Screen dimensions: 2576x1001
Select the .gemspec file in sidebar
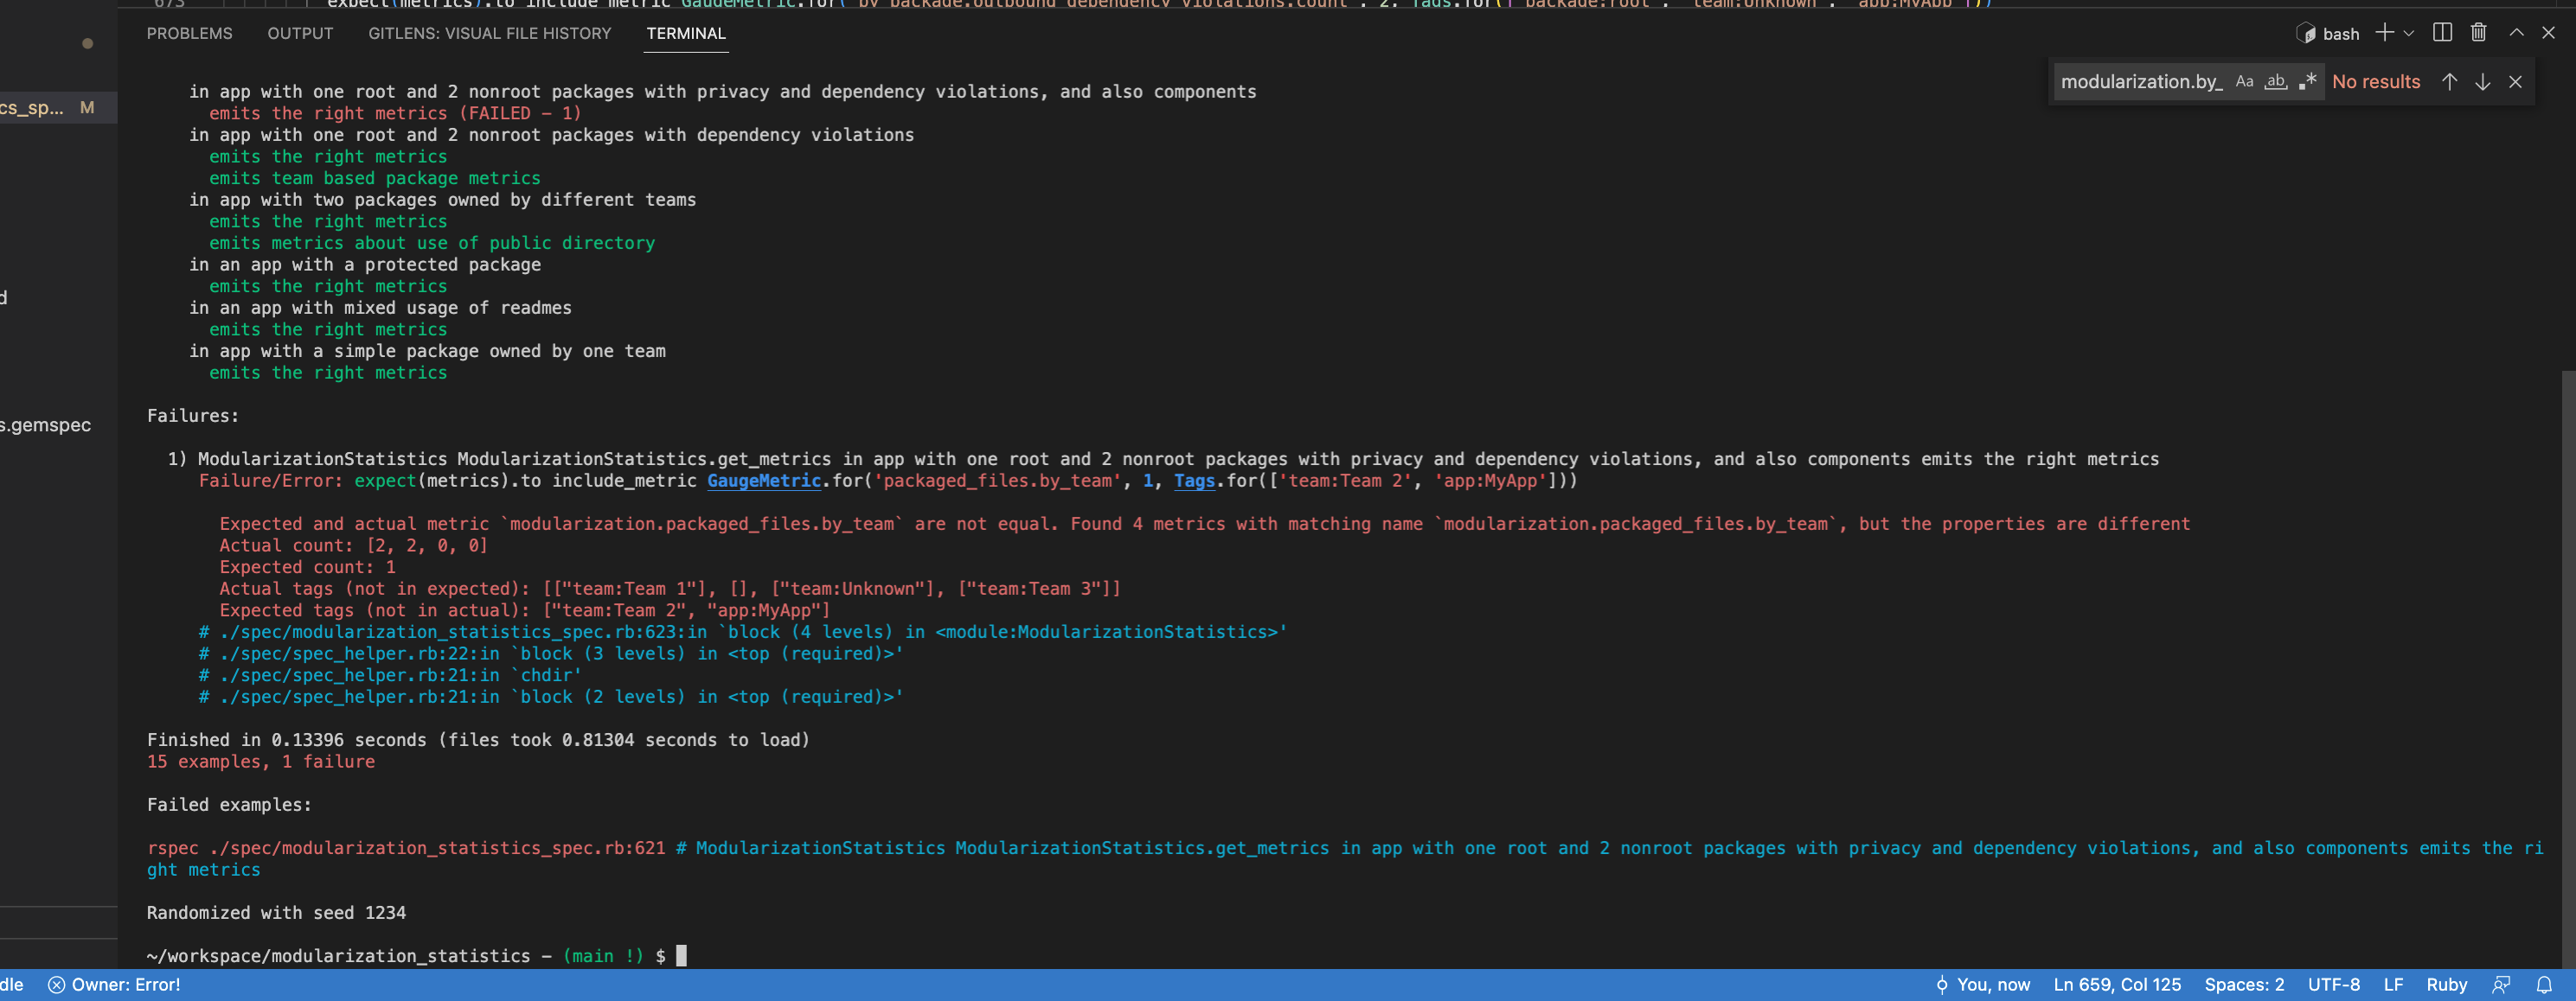[x=46, y=424]
